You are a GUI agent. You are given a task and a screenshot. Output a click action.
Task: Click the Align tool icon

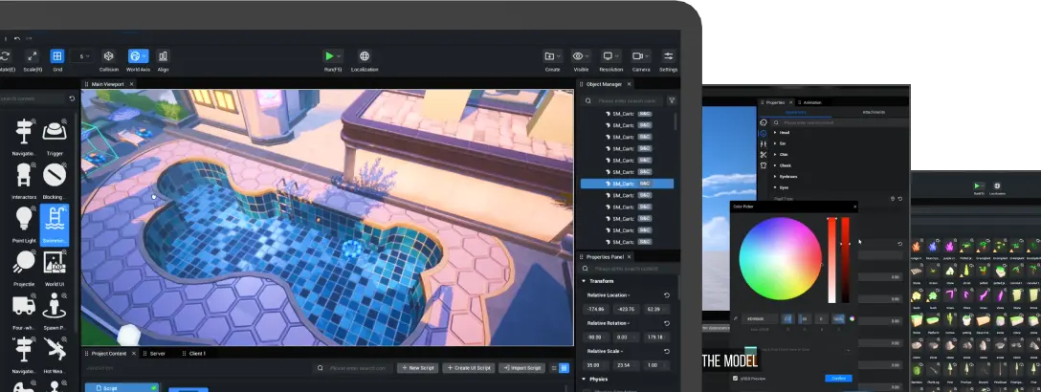163,56
